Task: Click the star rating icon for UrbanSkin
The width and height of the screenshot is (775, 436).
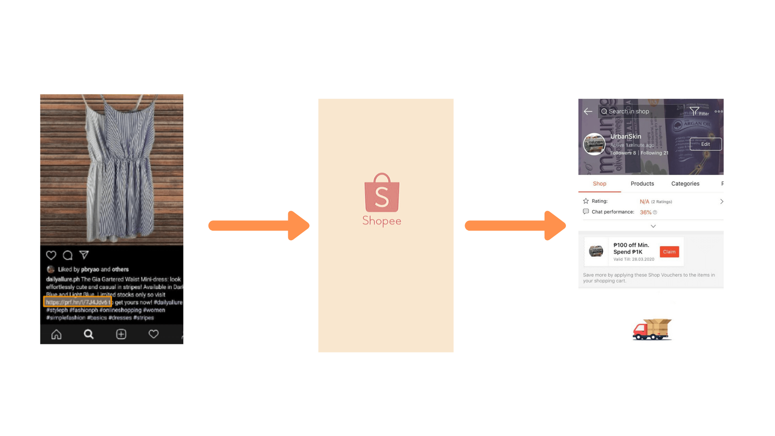Action: coord(586,201)
